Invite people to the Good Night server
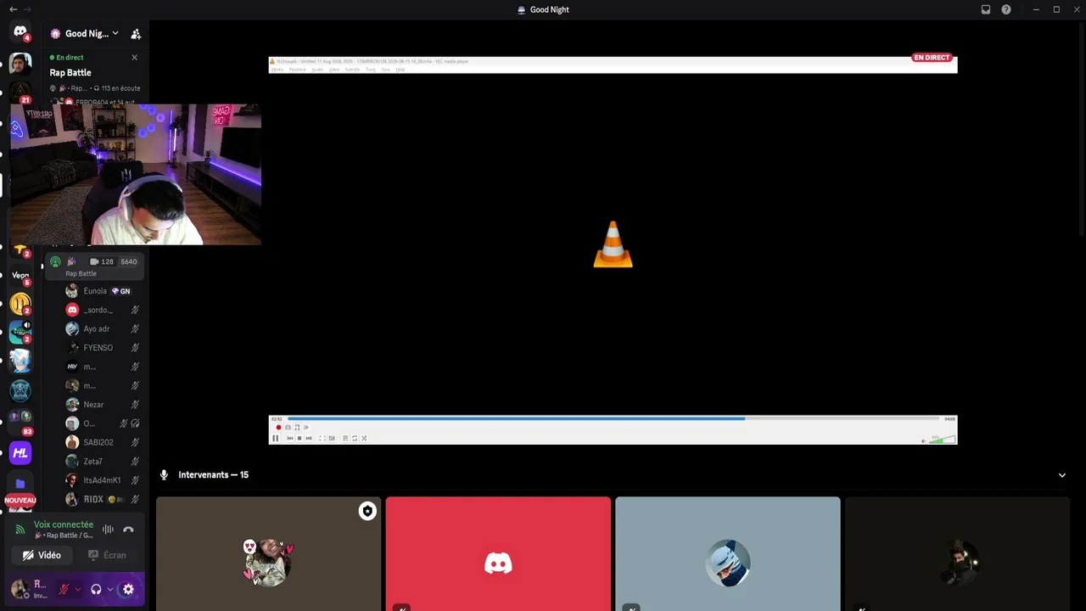Viewport: 1086px width, 611px height. tap(136, 34)
